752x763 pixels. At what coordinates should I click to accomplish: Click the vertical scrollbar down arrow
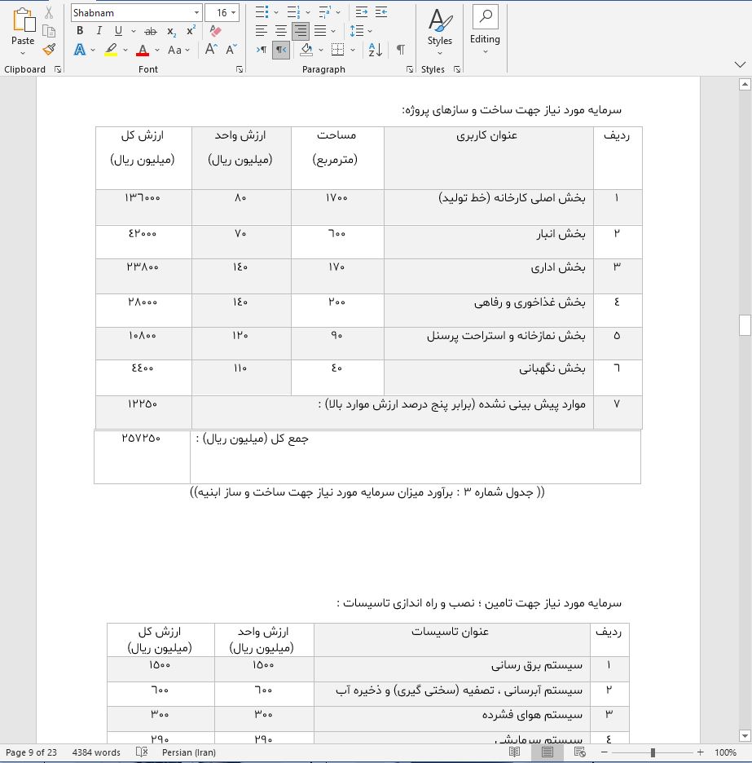click(745, 735)
